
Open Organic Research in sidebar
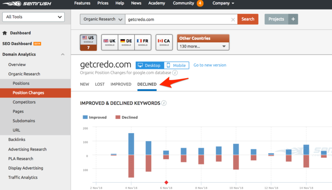point(24,74)
